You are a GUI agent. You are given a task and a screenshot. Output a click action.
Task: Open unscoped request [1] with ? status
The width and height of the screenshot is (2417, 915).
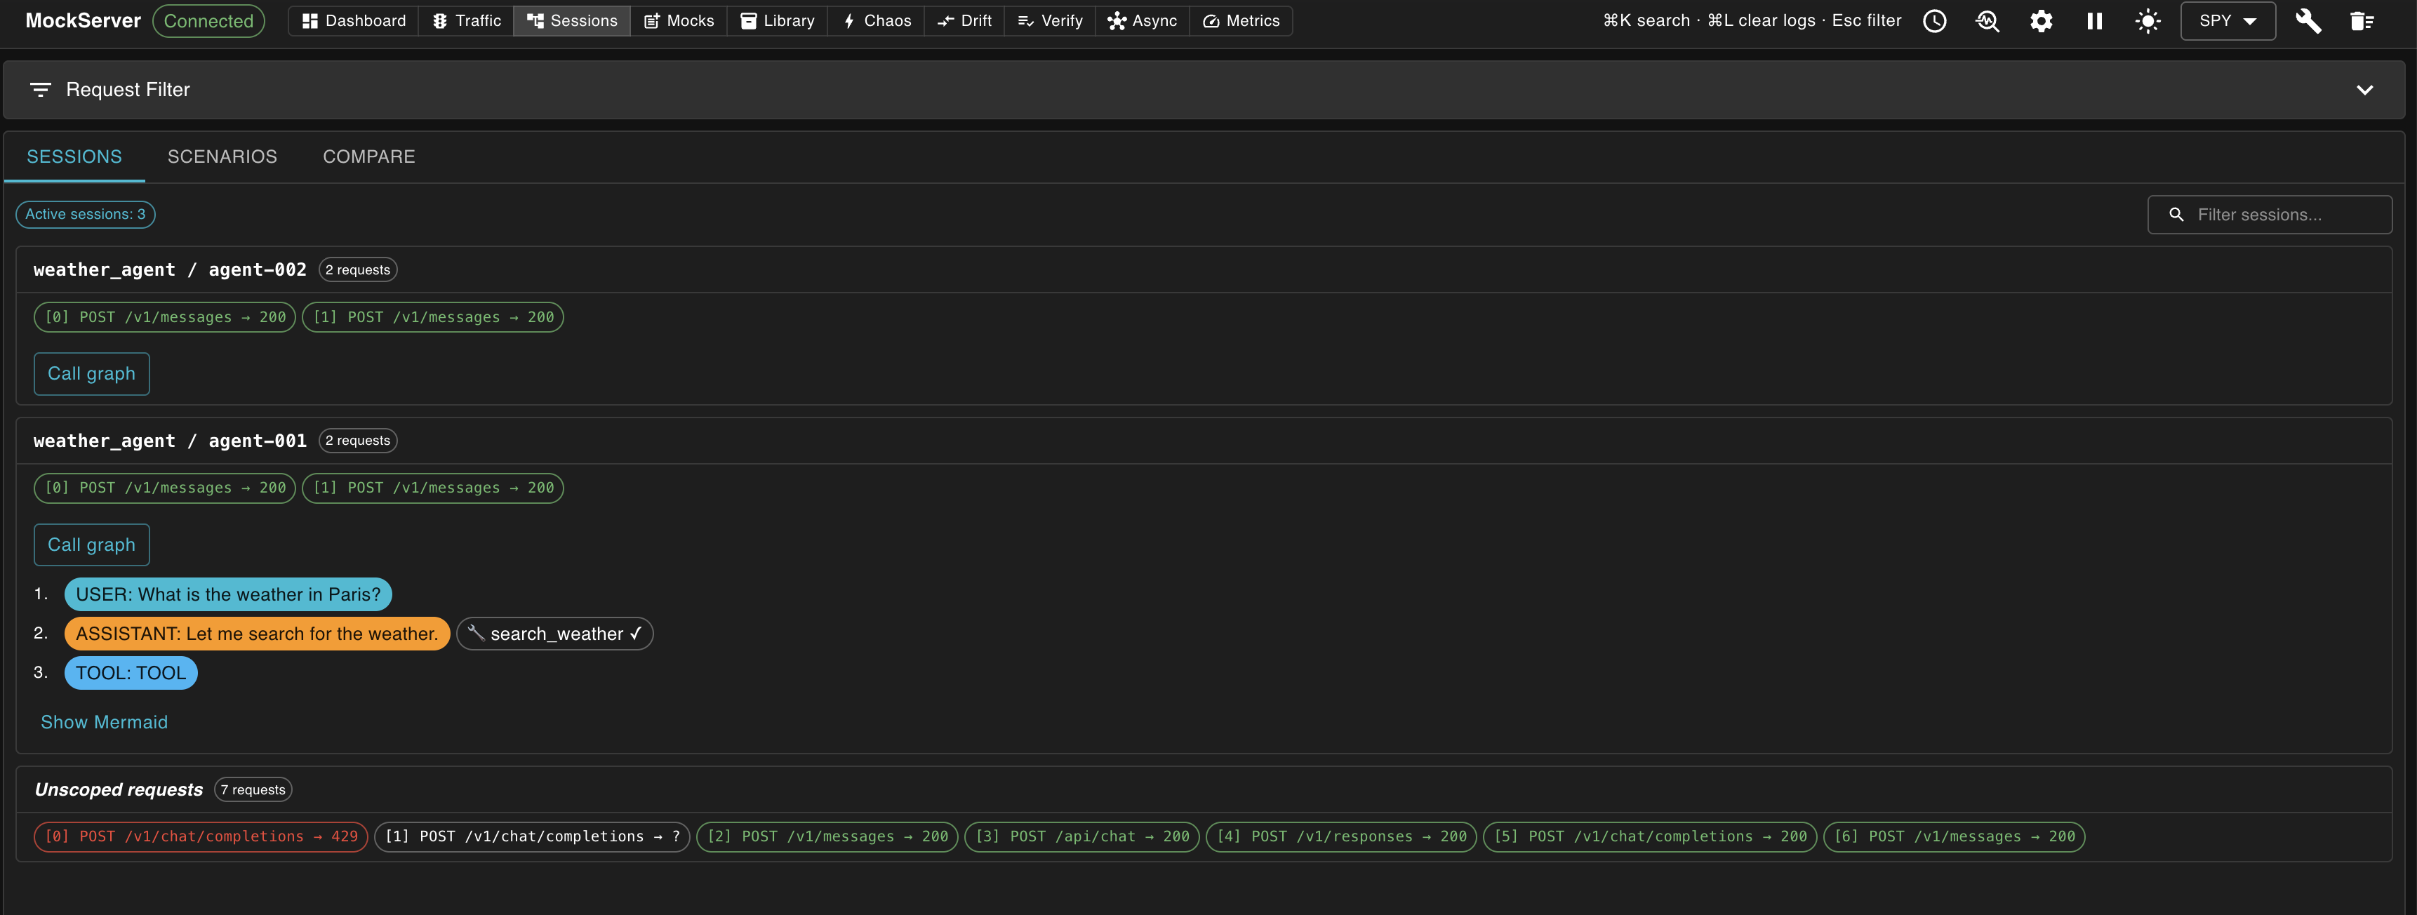tap(532, 837)
